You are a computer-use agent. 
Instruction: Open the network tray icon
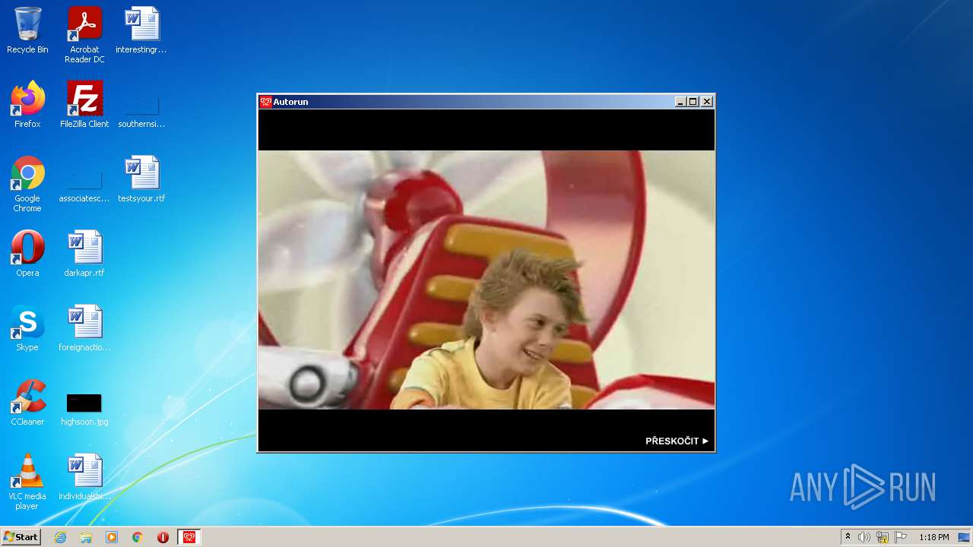pos(883,537)
